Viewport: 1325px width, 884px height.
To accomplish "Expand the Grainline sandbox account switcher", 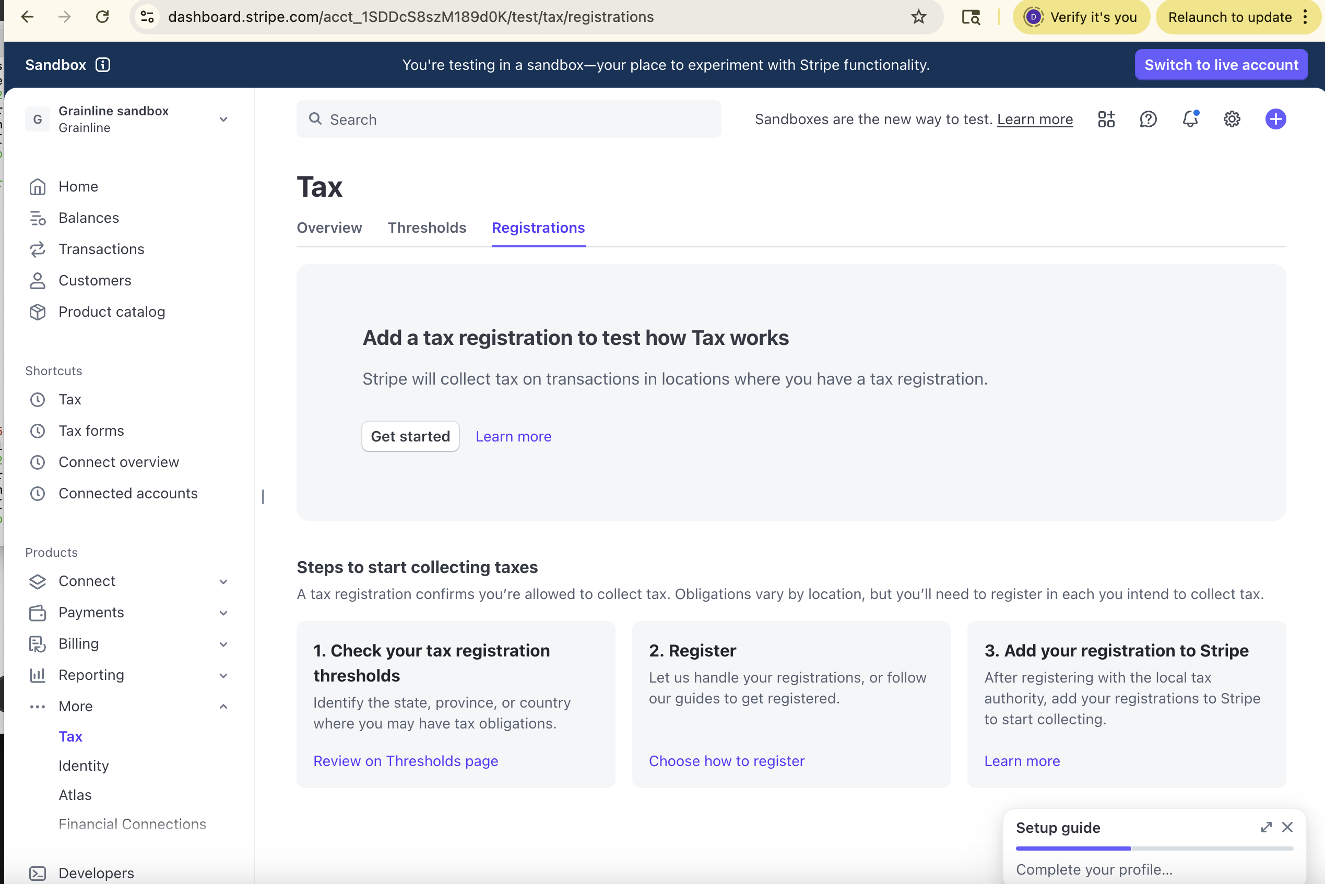I will point(223,119).
